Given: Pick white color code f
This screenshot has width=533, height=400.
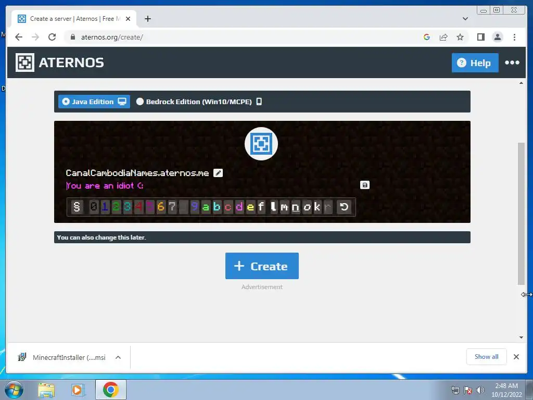Looking at the screenshot, I should [x=261, y=207].
